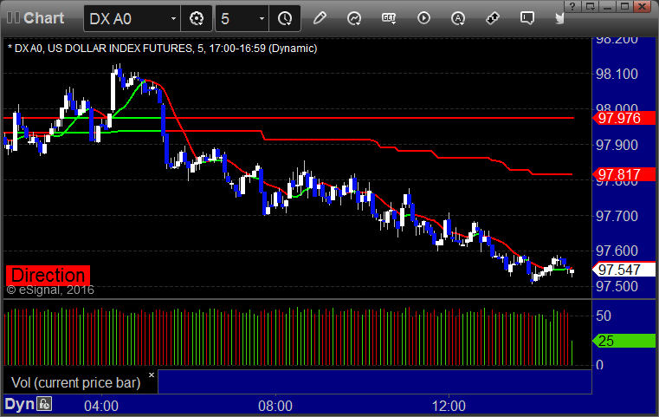659x417 pixels.
Task: Open the window options dropdown button
Action: [591, 6]
